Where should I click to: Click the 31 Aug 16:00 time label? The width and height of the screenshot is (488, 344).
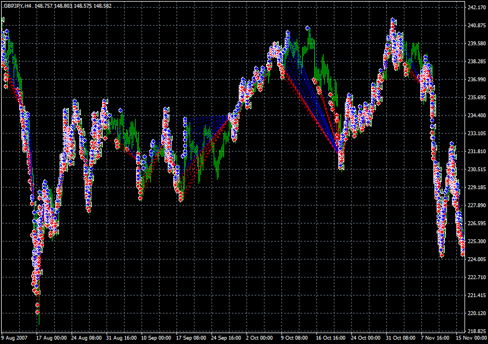click(x=122, y=338)
